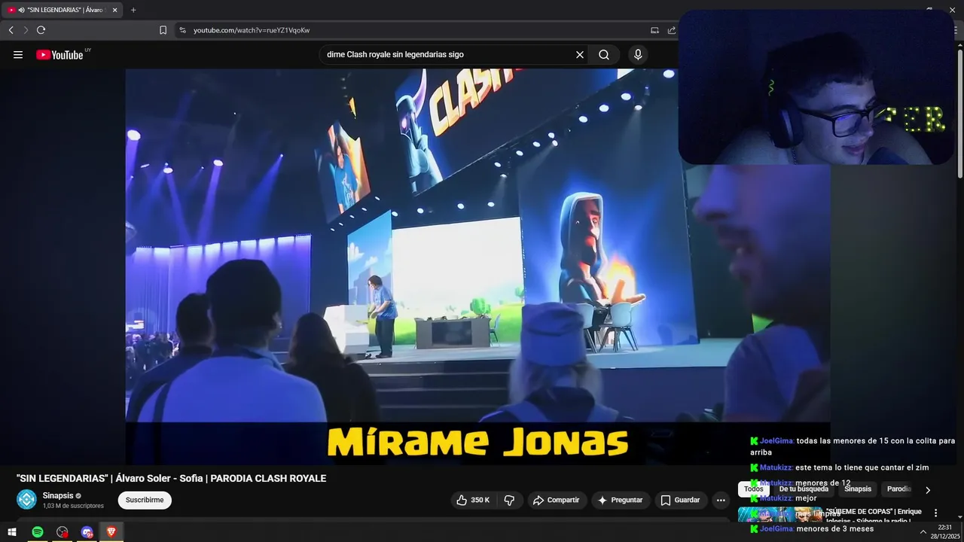Click the browser share icon
The width and height of the screenshot is (964, 542).
pyautogui.click(x=671, y=30)
